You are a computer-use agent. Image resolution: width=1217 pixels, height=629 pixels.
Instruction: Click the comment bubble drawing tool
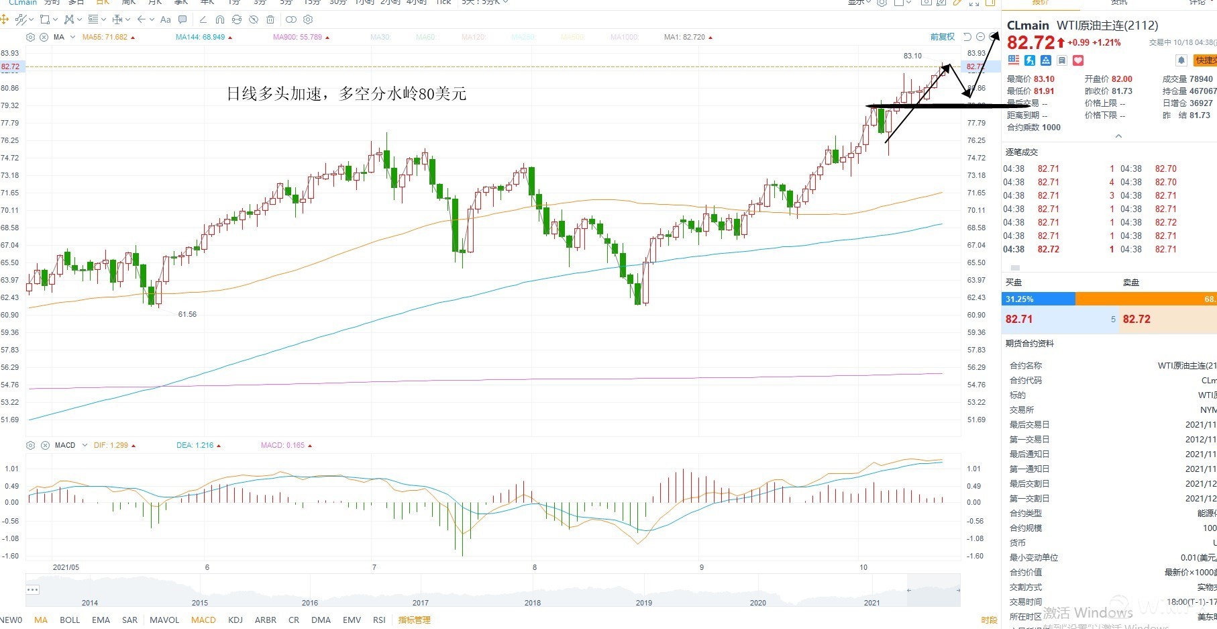182,19
